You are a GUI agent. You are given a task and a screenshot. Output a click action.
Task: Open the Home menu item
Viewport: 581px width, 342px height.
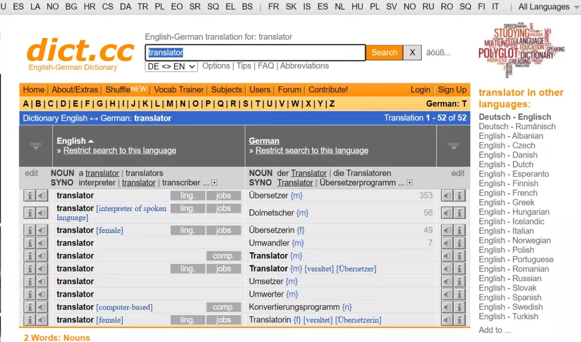click(33, 90)
